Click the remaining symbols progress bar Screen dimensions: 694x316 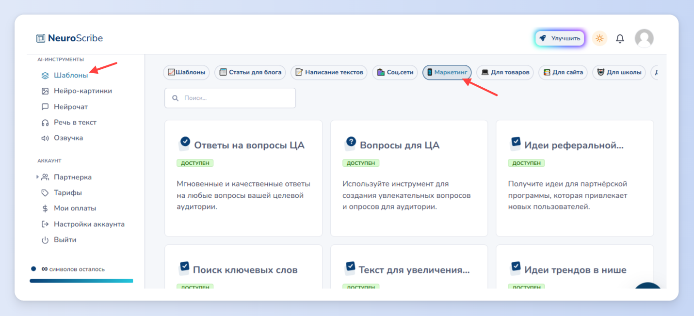(81, 281)
